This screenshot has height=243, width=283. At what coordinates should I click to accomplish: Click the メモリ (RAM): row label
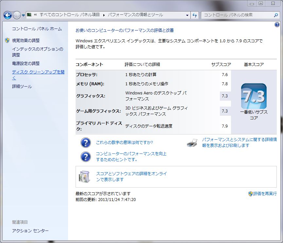[x=90, y=84]
